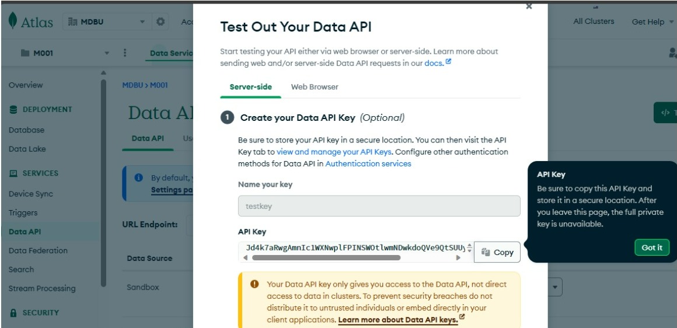677x328 pixels.
Task: Open project options three-dot menu
Action: (125, 53)
